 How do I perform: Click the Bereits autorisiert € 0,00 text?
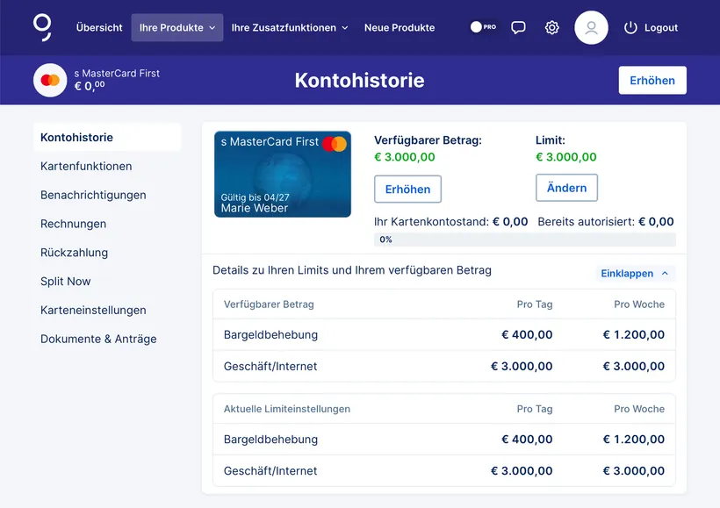pos(606,222)
